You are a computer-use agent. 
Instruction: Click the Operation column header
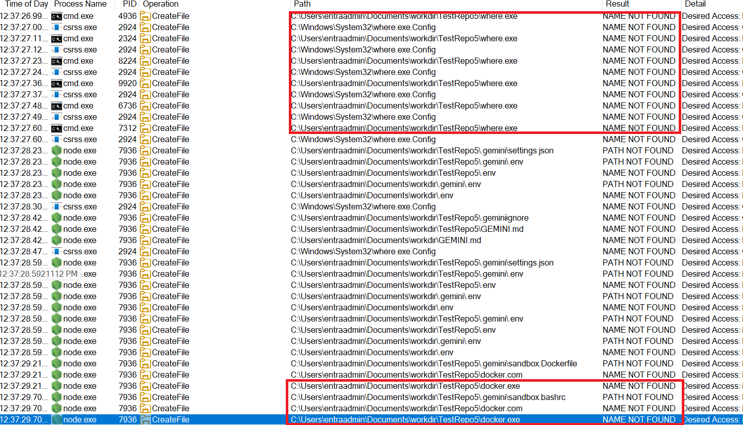(x=161, y=4)
